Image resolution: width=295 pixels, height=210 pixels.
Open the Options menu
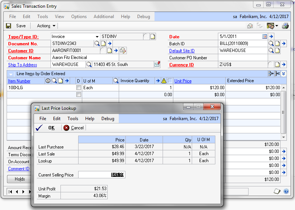[x=79, y=17]
